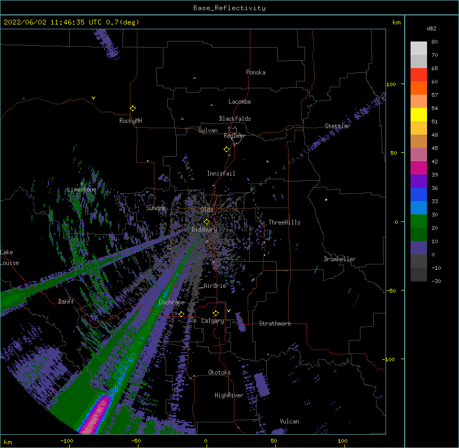Click the Stettler town label
459x448 pixels.
pos(338,126)
